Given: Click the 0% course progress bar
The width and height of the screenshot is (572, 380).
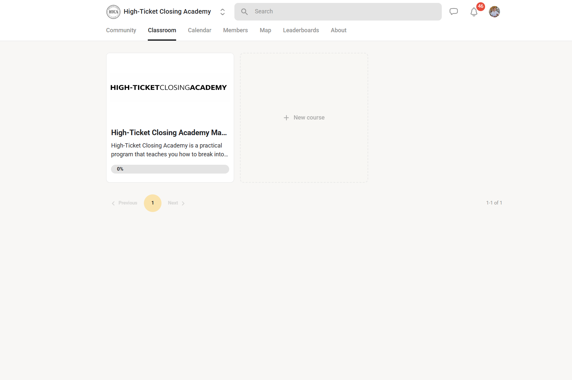Looking at the screenshot, I should 170,169.
